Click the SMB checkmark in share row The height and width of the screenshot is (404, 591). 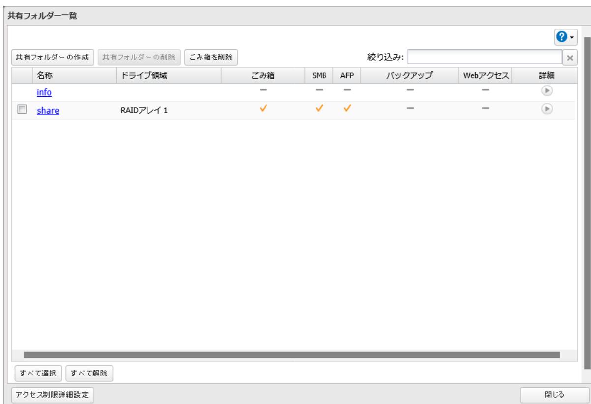point(320,109)
